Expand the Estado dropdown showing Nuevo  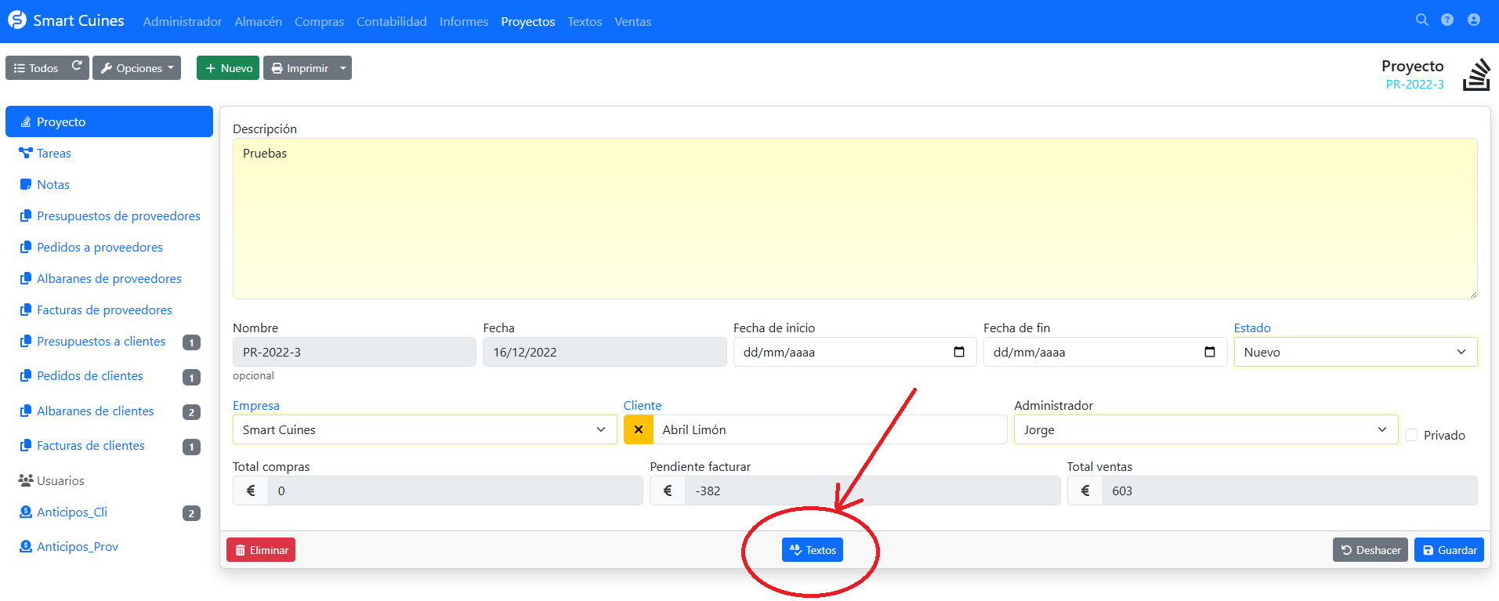click(x=1355, y=352)
